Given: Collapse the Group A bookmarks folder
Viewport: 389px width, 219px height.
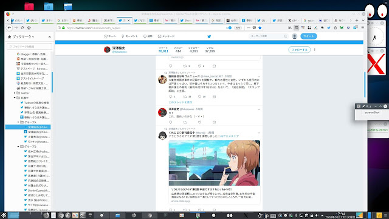Looking at the screenshot, I should click(x=18, y=122).
